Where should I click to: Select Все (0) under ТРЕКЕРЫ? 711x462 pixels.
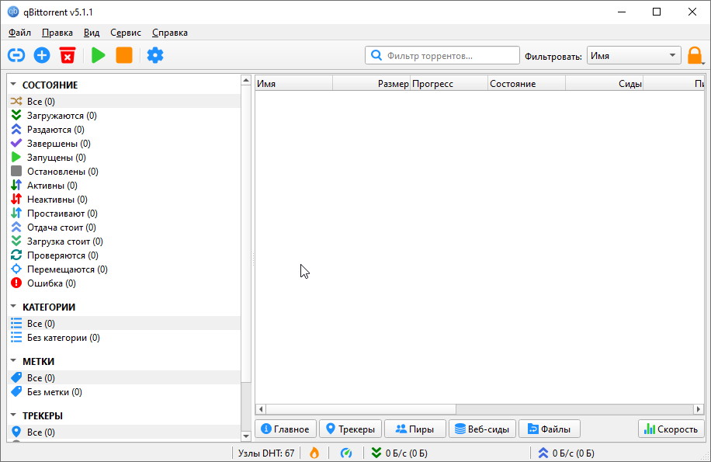(x=123, y=432)
